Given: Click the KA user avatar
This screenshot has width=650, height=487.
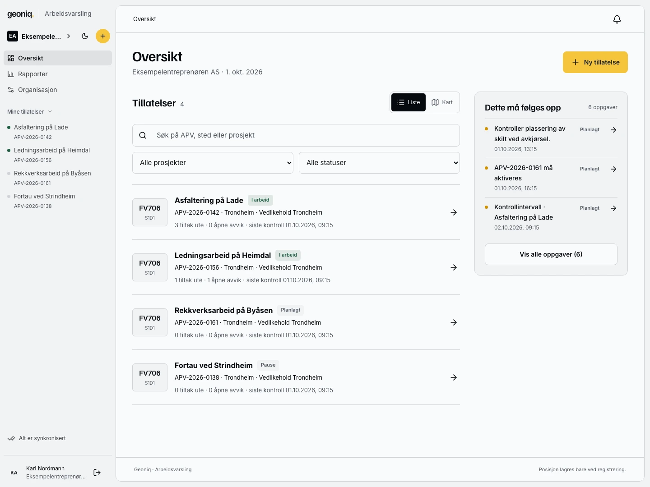Looking at the screenshot, I should point(14,473).
